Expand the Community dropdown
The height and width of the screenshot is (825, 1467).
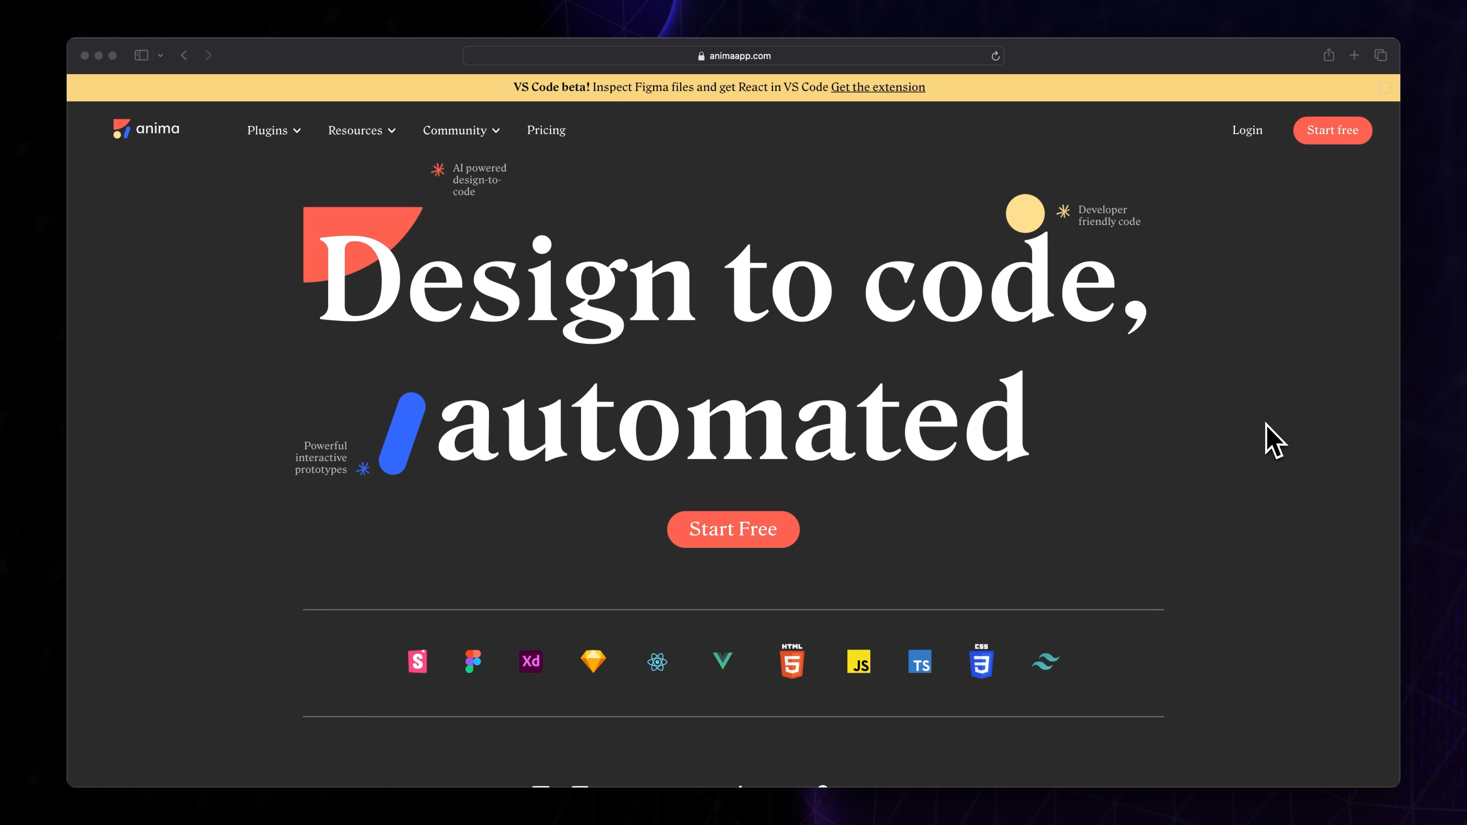coord(461,130)
